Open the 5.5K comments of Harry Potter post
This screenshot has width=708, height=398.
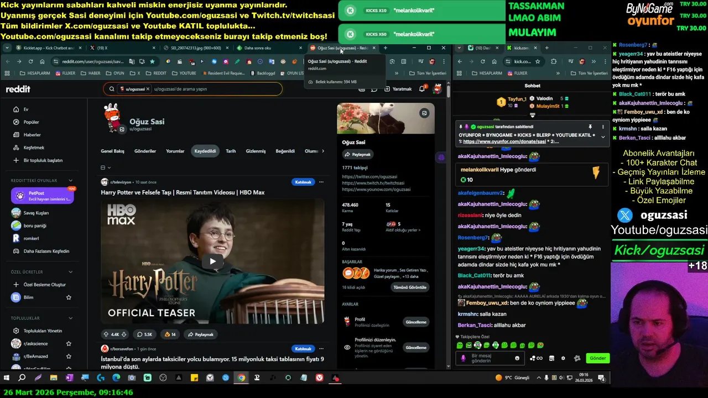[144, 334]
